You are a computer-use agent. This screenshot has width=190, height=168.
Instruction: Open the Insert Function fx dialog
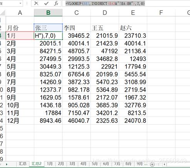56,3
